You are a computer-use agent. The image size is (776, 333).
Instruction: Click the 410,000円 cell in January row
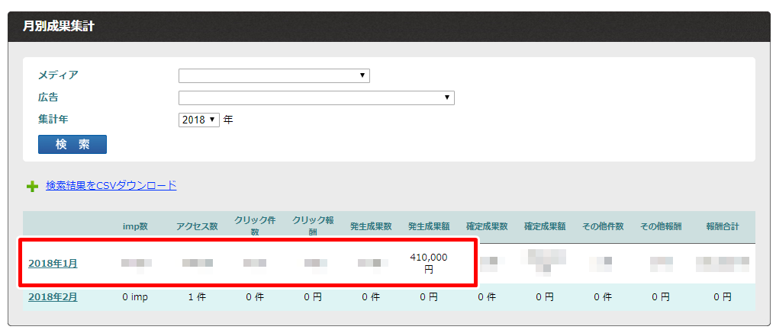(429, 264)
